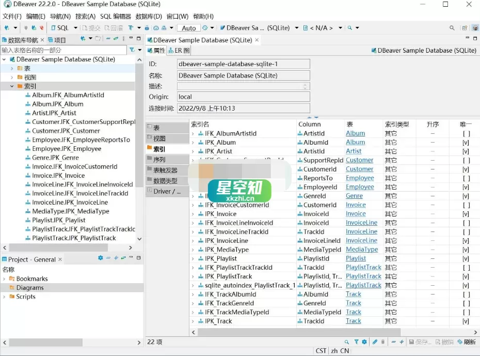Open grid settings via gear icon
This screenshot has width=480, height=356.
coord(363,342)
